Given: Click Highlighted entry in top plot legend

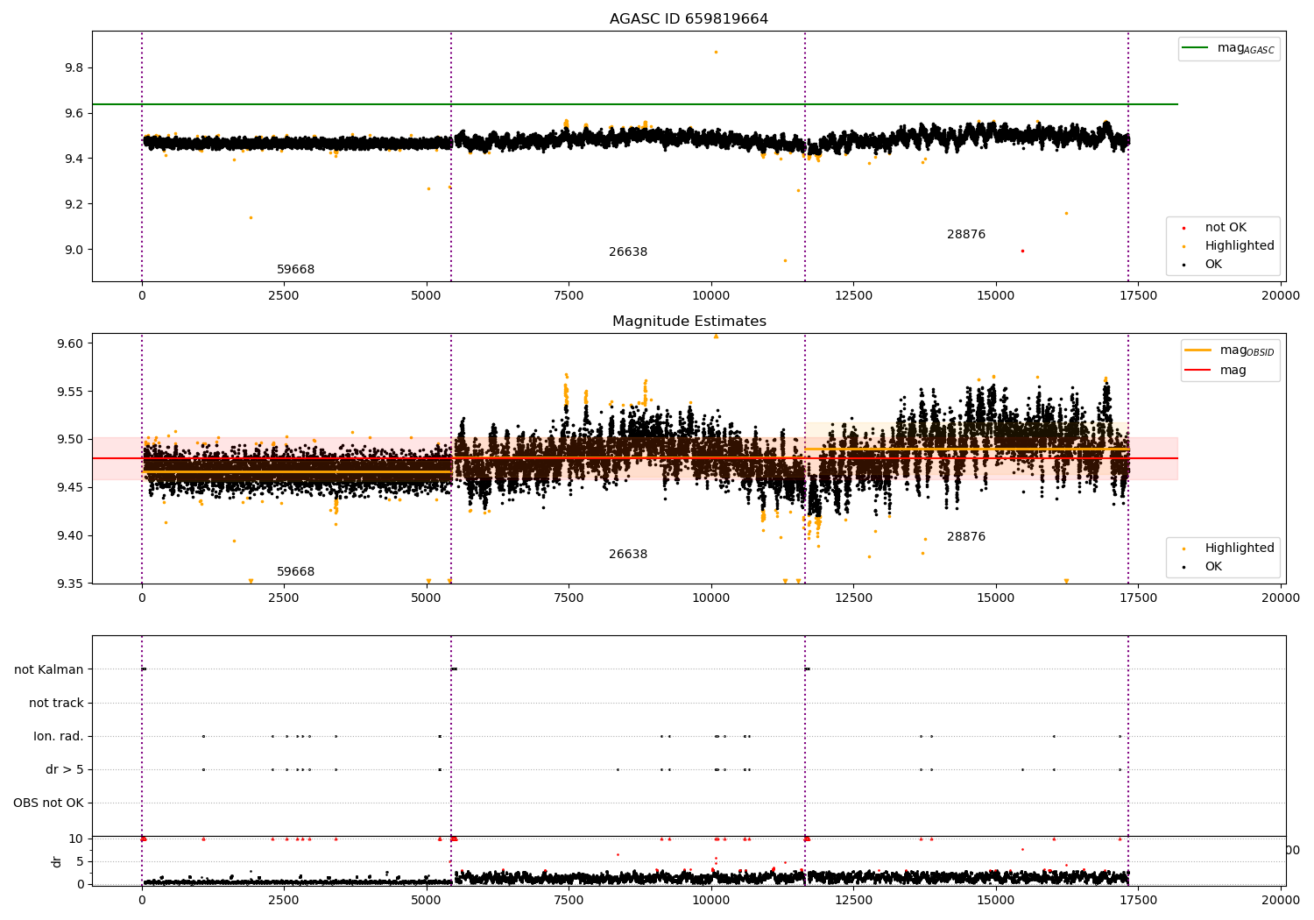Looking at the screenshot, I should 1240,246.
